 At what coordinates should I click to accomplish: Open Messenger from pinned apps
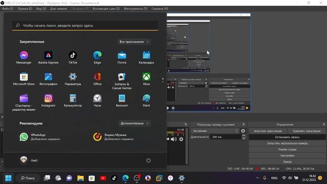click(24, 58)
